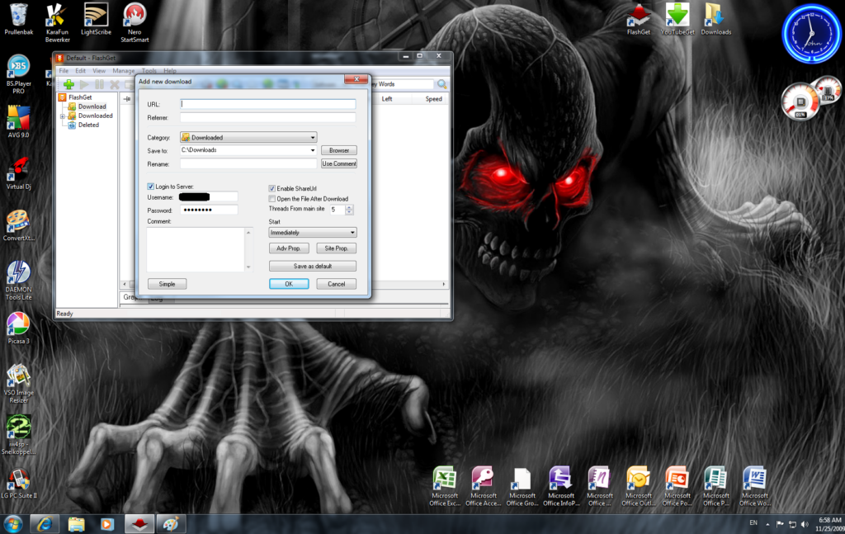Open KaraFun Bewerker desktop icon
The height and width of the screenshot is (534, 845).
[x=57, y=23]
